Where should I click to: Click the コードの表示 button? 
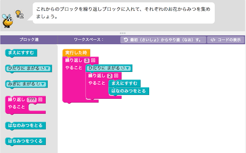pos(226,40)
